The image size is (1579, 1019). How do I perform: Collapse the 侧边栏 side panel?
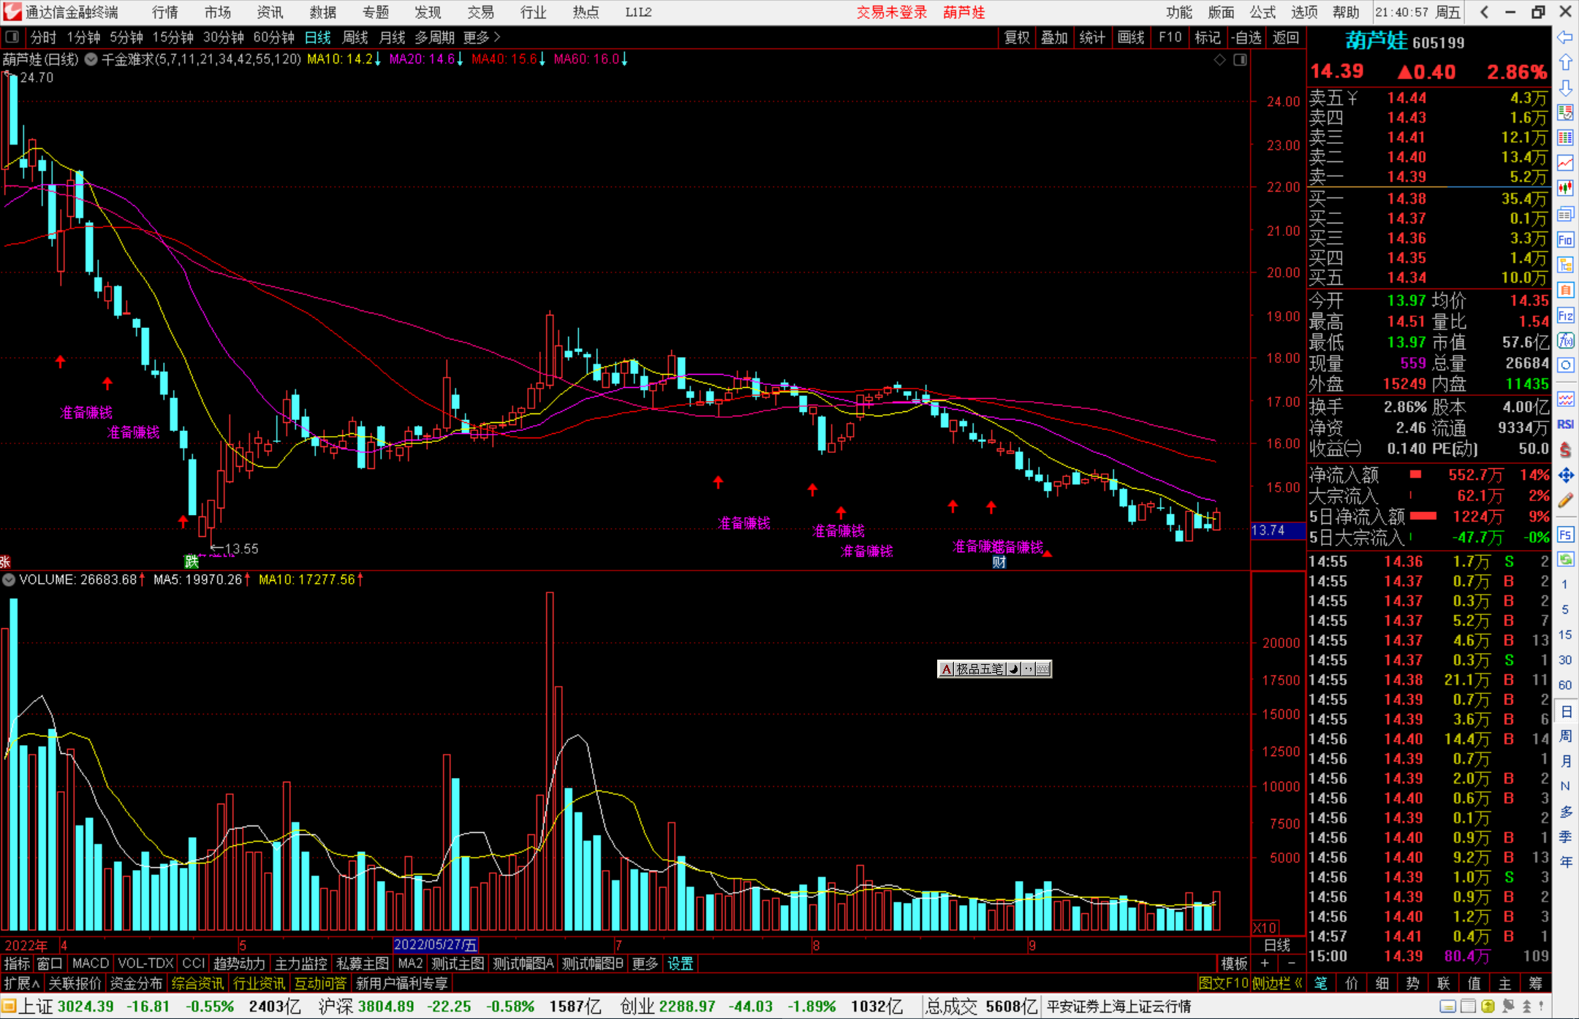[1277, 983]
